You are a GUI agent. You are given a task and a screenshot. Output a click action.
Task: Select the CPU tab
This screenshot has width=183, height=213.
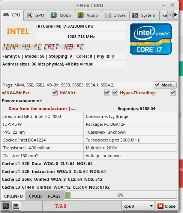[x=12, y=15]
